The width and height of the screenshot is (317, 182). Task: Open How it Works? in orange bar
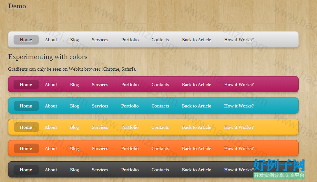(x=239, y=148)
